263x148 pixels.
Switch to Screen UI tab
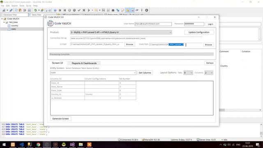(57, 63)
